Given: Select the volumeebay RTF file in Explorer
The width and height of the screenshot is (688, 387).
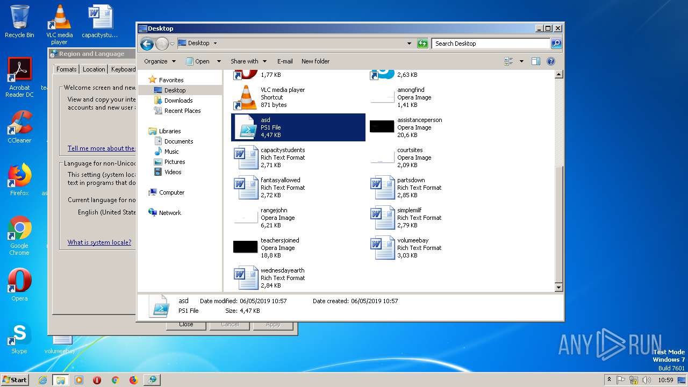Looking at the screenshot, I should 434,248.
